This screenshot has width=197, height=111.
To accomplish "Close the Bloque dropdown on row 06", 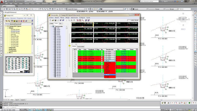I will [x=115, y=61].
